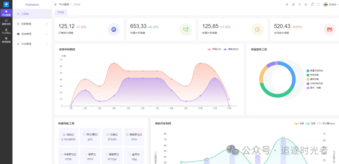
Task: Click the 弱紫罗兰红 tile's green icon
Action: 127,134
